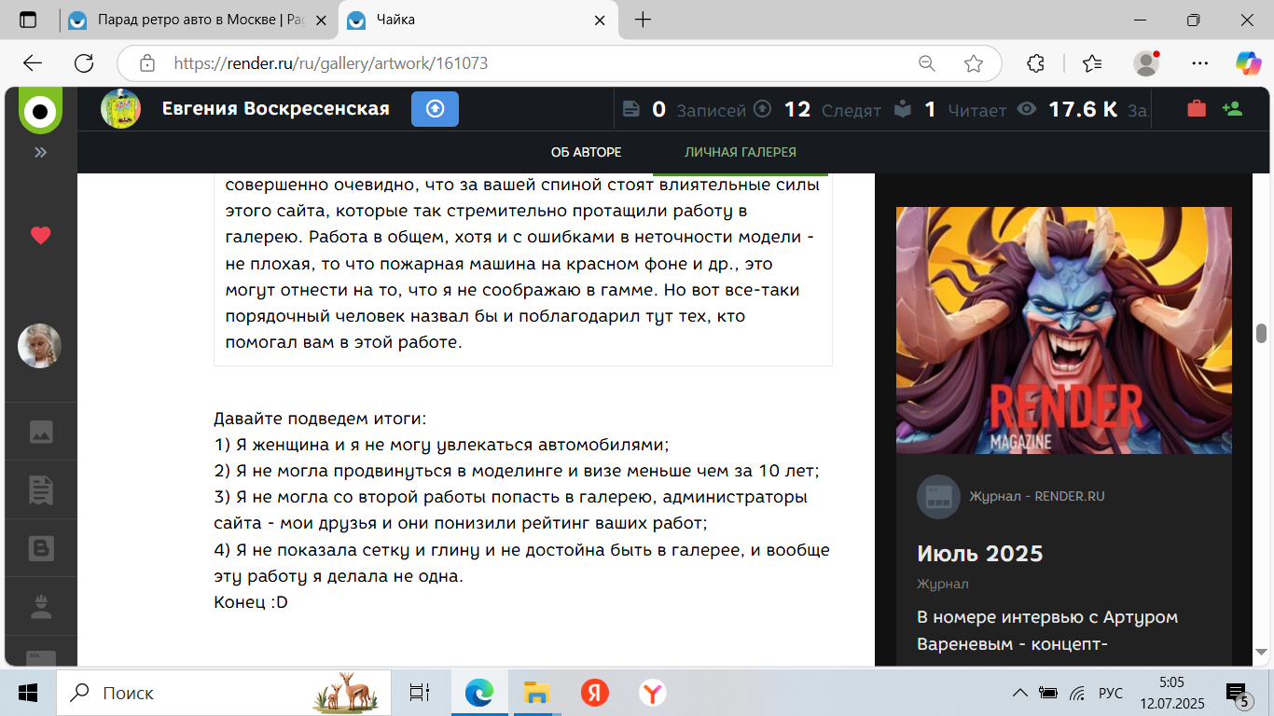Viewport: 1274px width, 716px height.
Task: Click the Render.ru eye logo
Action: 40,111
